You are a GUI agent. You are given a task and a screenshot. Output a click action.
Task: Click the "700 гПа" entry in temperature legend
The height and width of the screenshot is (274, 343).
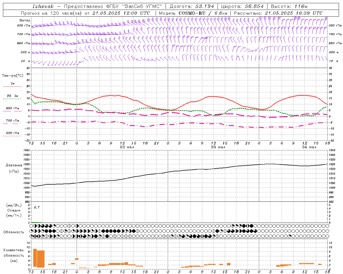[13, 120]
